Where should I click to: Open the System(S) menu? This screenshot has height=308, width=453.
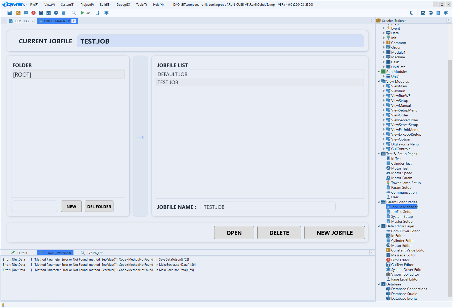pos(67,5)
